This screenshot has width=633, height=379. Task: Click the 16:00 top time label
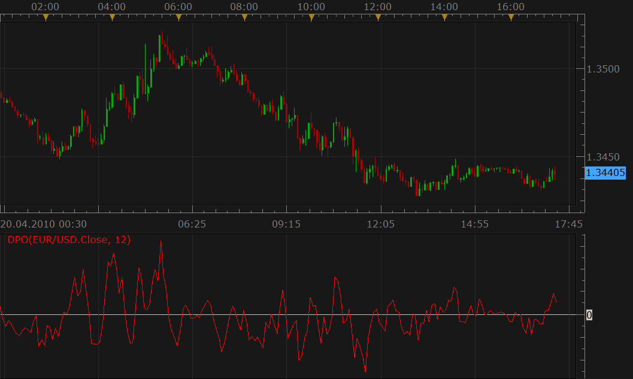[x=511, y=7]
